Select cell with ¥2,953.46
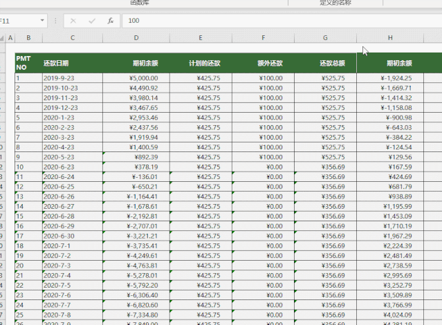Screen dimensions: 442x325 [x=136, y=118]
